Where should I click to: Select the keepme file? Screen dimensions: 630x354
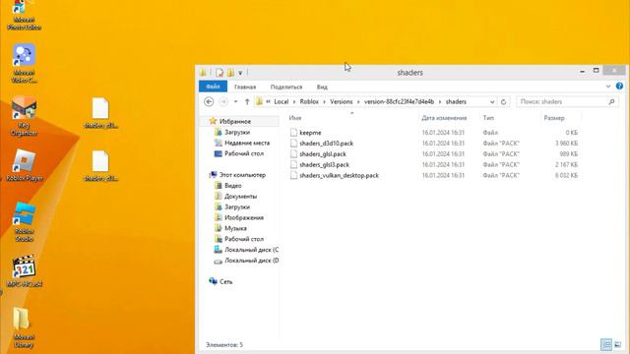coord(310,133)
